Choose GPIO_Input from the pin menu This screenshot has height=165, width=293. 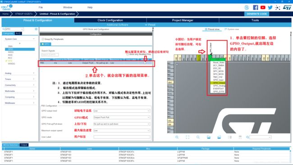(x=218, y=80)
